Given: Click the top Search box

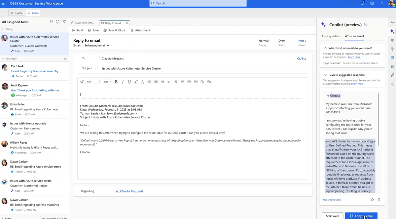Looking at the screenshot, I should 198,3.
